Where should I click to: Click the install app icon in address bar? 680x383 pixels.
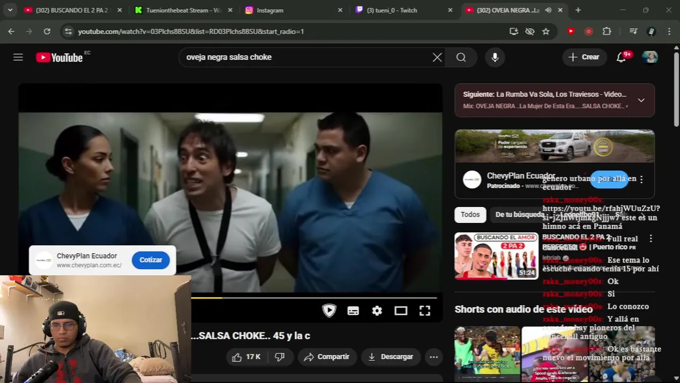click(x=513, y=31)
